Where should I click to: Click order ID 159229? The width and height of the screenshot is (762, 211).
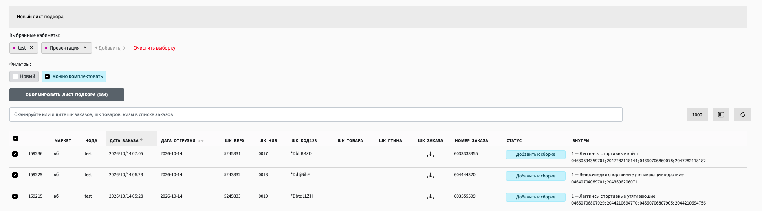point(35,174)
